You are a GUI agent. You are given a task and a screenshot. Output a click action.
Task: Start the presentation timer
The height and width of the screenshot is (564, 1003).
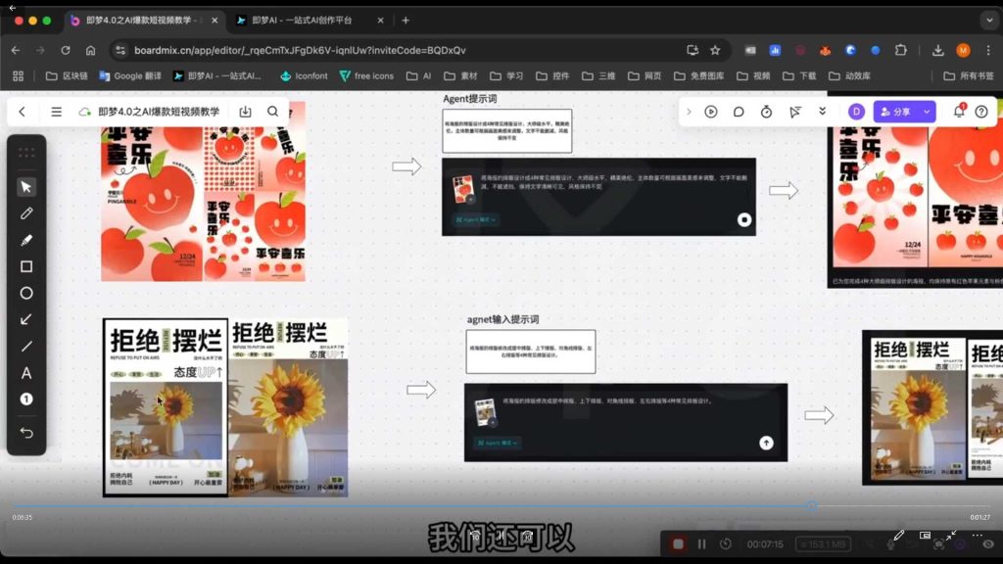765,112
